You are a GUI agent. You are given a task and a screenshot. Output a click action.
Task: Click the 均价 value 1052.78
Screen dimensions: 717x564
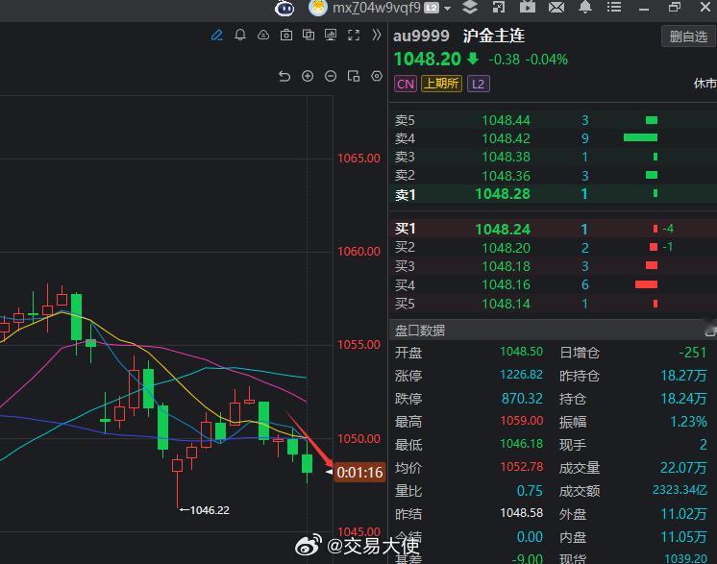click(521, 467)
